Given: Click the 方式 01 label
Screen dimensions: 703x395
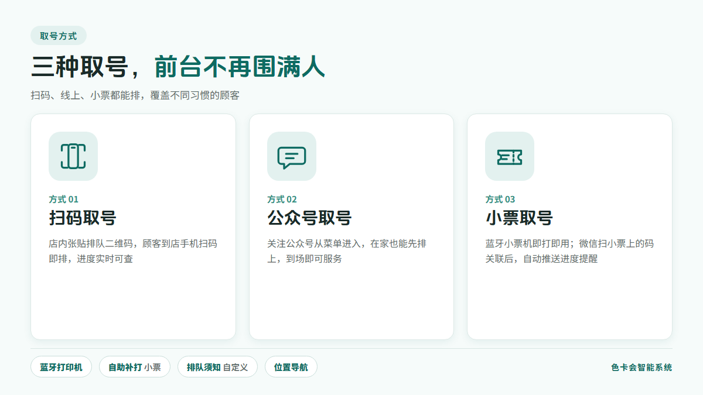Looking at the screenshot, I should [64, 199].
